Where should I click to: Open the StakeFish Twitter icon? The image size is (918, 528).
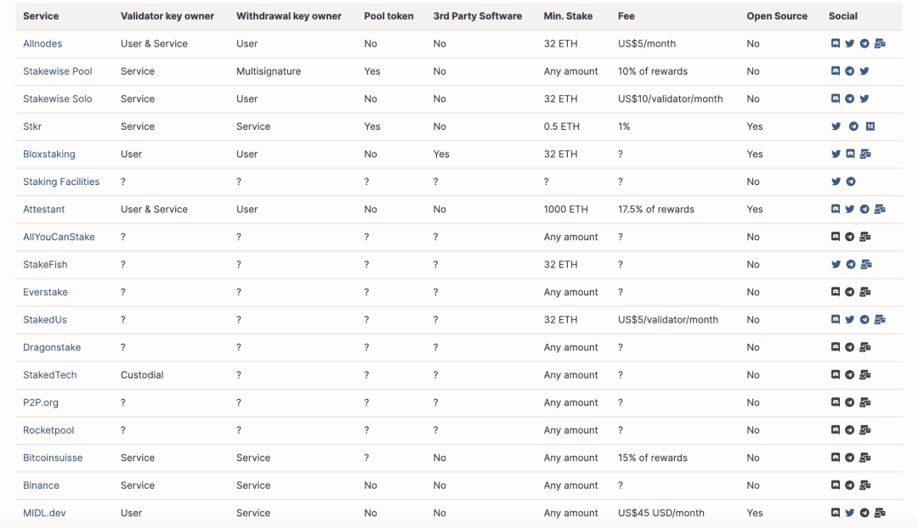[x=836, y=264]
